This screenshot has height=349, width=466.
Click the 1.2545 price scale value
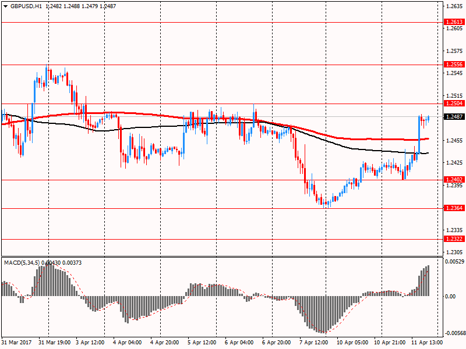(454, 73)
